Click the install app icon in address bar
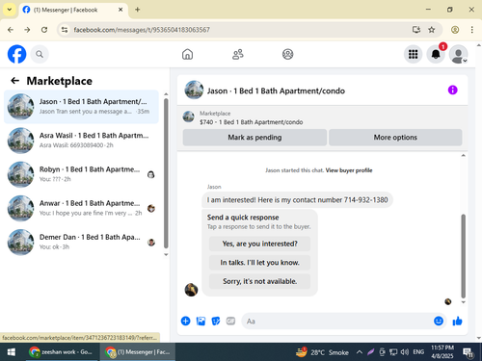This screenshot has height=361, width=482. (x=416, y=30)
